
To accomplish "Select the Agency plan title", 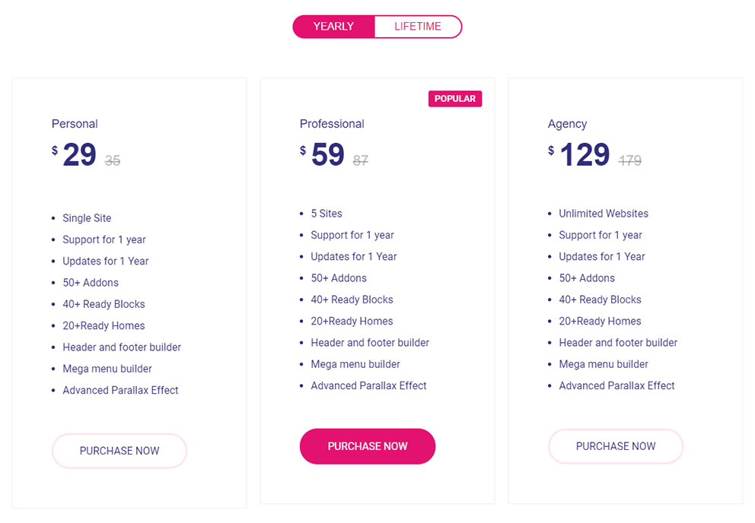I will (x=567, y=123).
